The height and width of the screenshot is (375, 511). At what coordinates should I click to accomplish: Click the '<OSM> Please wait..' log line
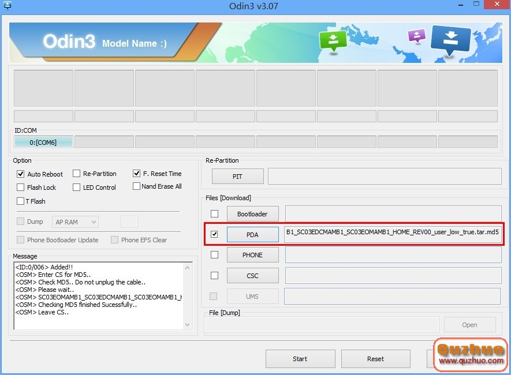click(44, 290)
